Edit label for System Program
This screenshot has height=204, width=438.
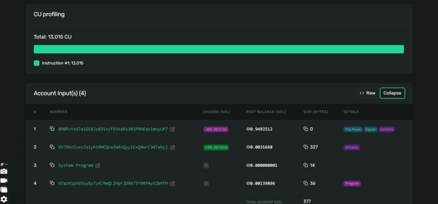point(98,165)
